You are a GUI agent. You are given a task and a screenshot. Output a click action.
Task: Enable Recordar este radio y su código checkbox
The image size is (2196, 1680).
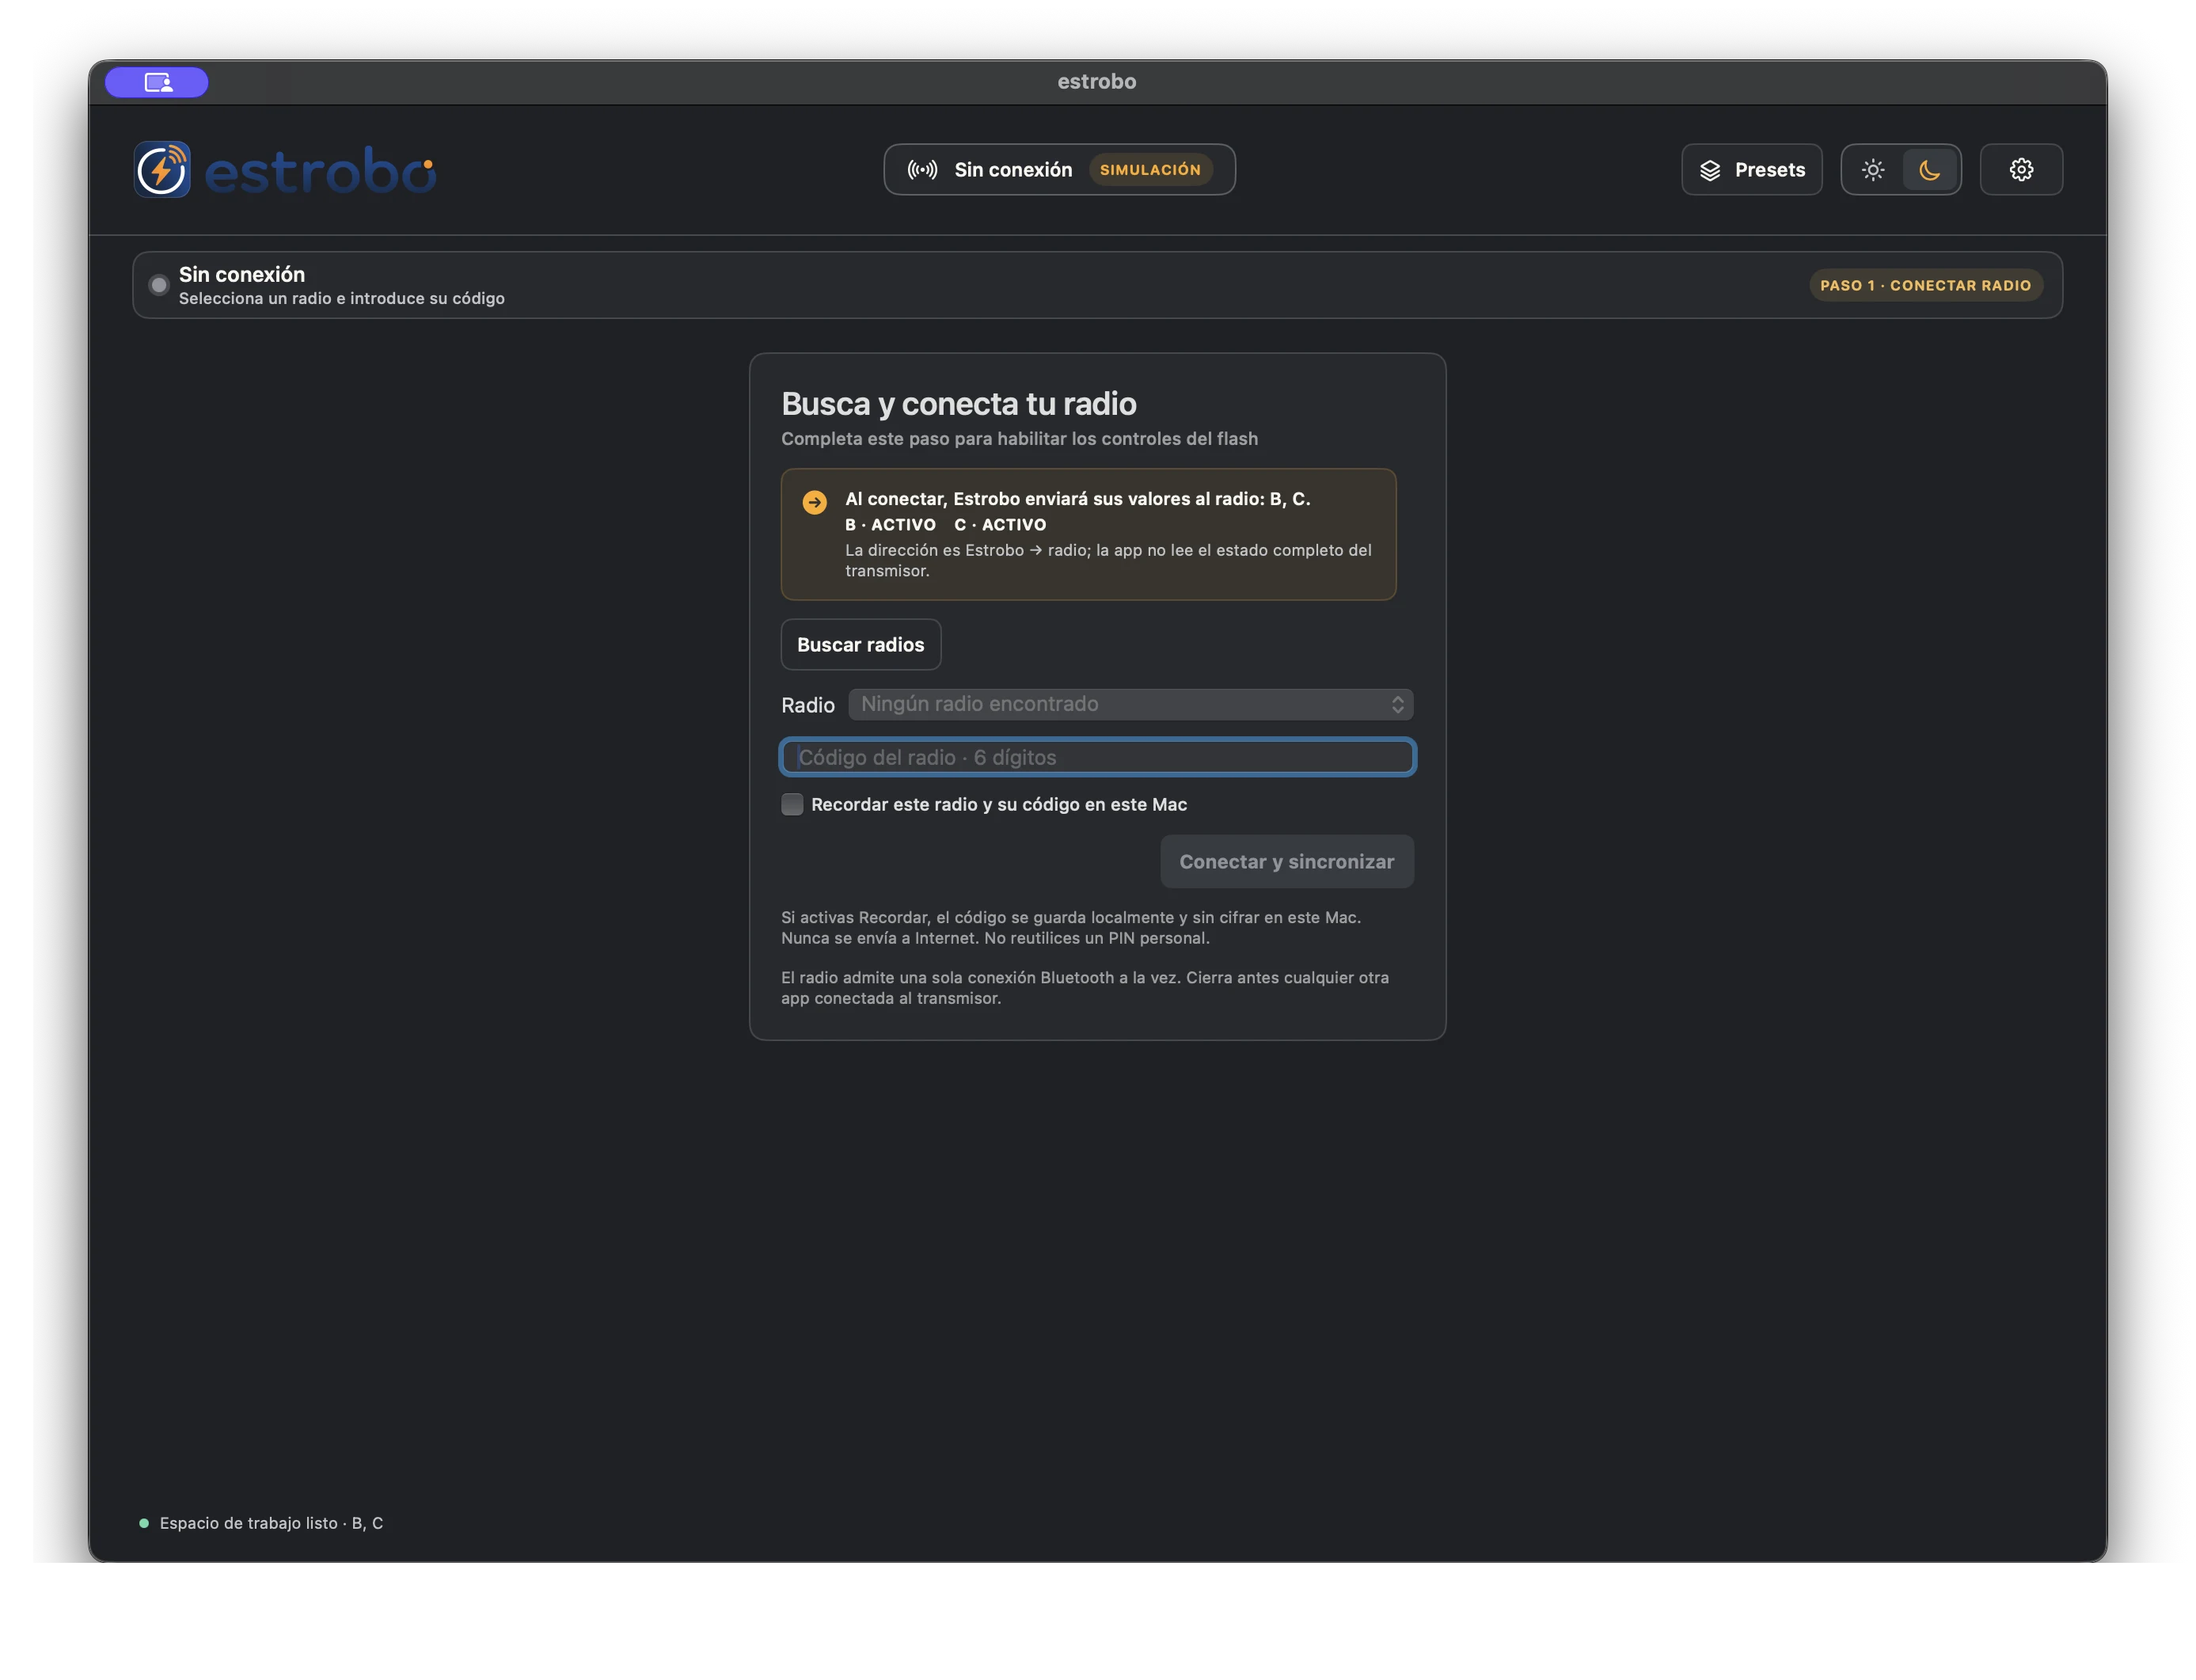792,804
